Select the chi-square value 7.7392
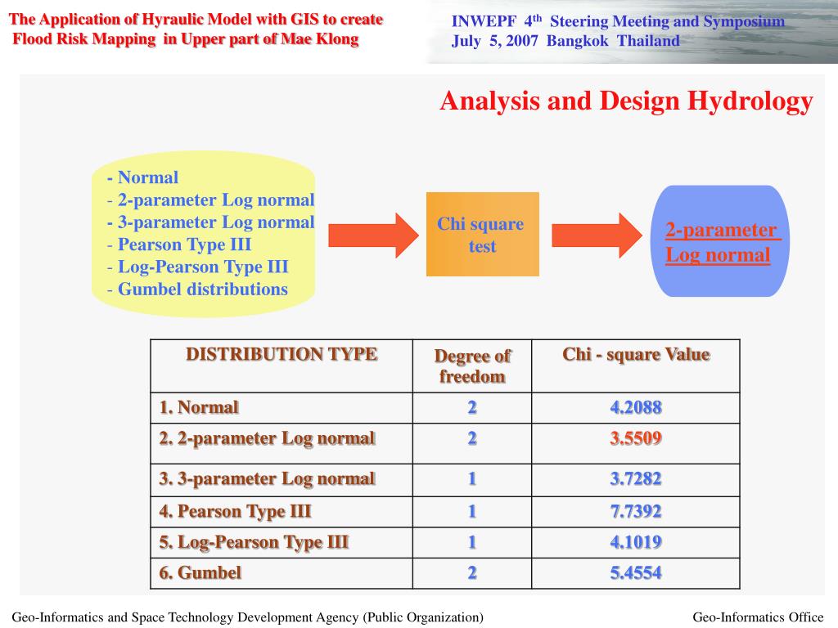Viewport: 838px width, 628px height. (x=636, y=512)
